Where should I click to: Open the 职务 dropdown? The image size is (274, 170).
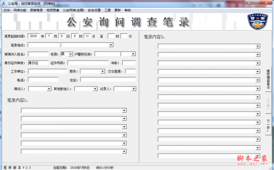click(92, 71)
